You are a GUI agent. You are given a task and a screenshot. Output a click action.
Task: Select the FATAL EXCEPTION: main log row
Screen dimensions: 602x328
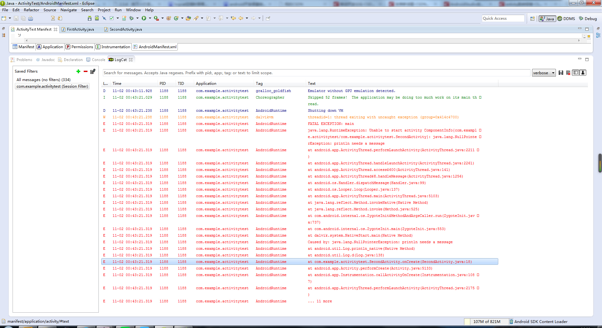click(x=300, y=124)
